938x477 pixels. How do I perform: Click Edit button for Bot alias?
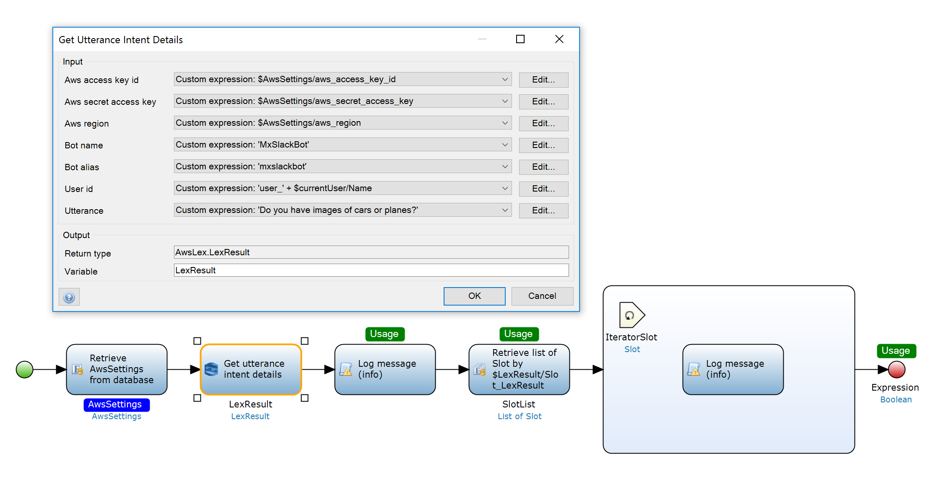pos(543,167)
